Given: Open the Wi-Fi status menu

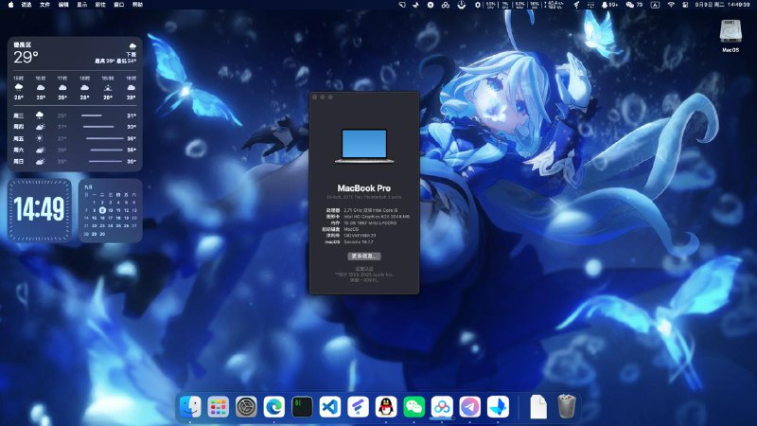Looking at the screenshot, I should tap(671, 5).
